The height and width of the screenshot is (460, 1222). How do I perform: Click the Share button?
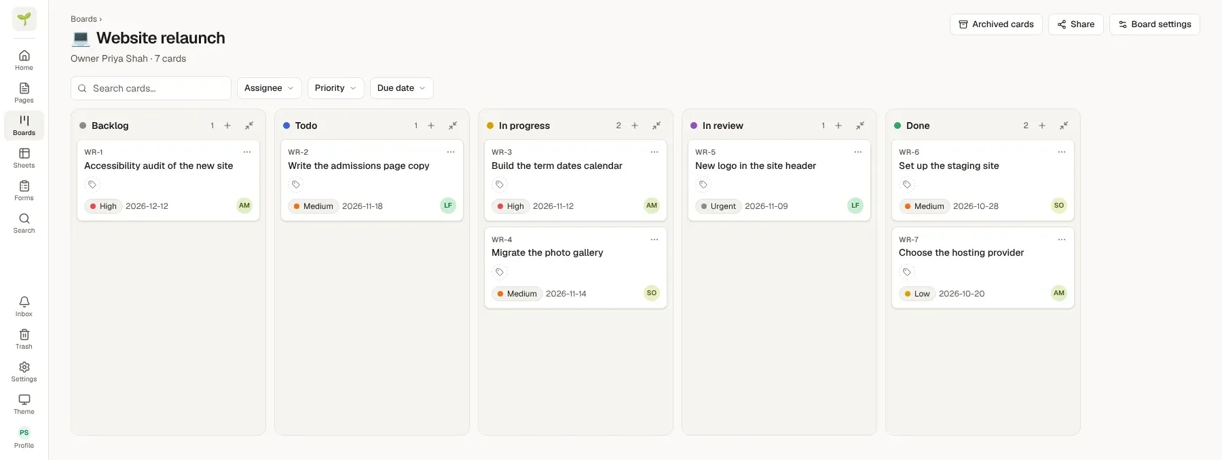(x=1076, y=24)
